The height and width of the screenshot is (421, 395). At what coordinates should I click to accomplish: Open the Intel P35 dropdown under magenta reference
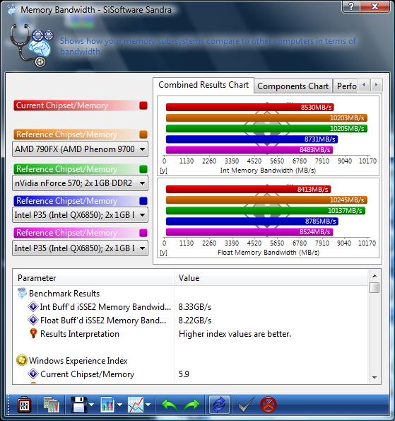[x=80, y=248]
